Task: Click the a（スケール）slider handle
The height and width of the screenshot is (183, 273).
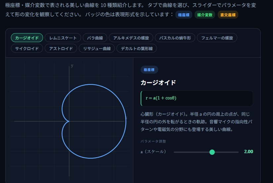Action: pos(212,152)
